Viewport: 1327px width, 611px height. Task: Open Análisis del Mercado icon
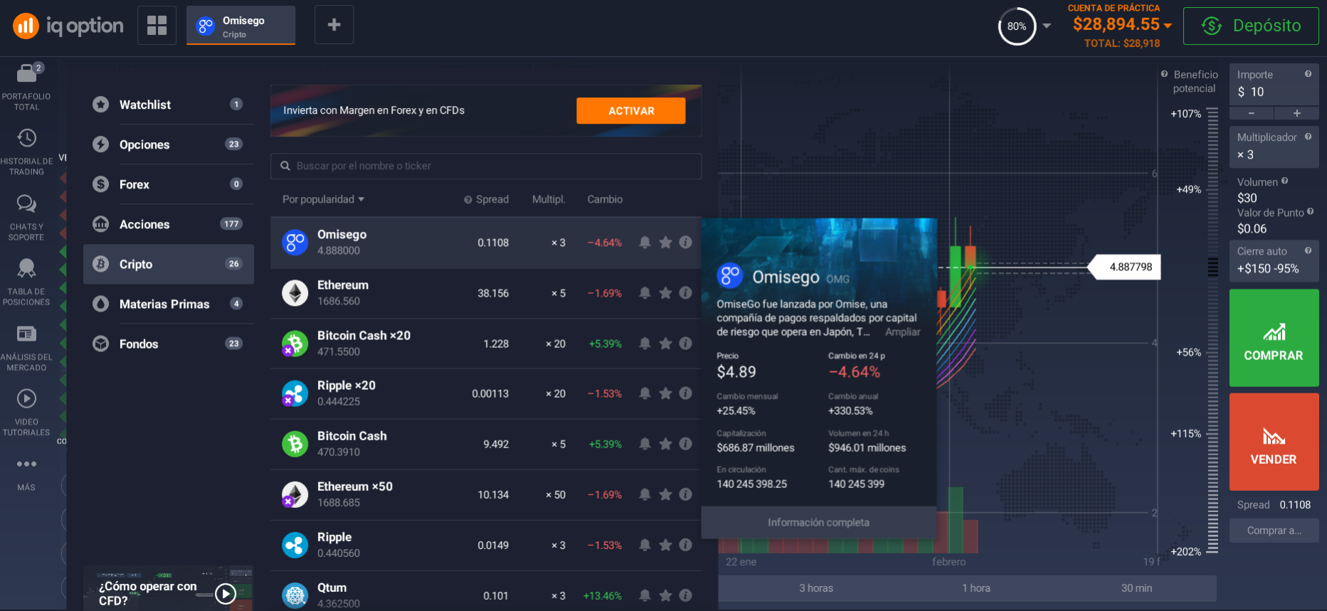(x=26, y=334)
